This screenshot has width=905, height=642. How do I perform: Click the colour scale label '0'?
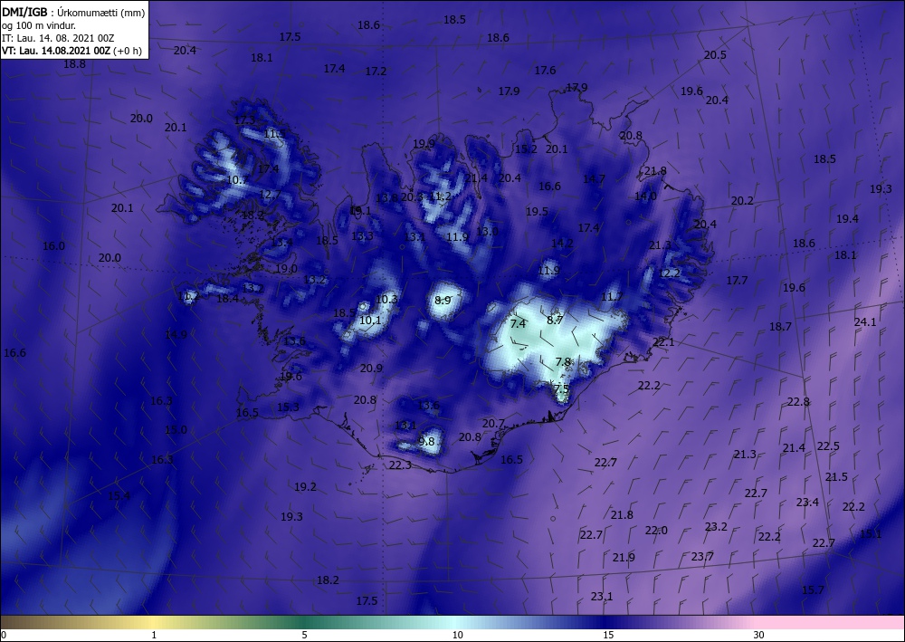(4, 635)
